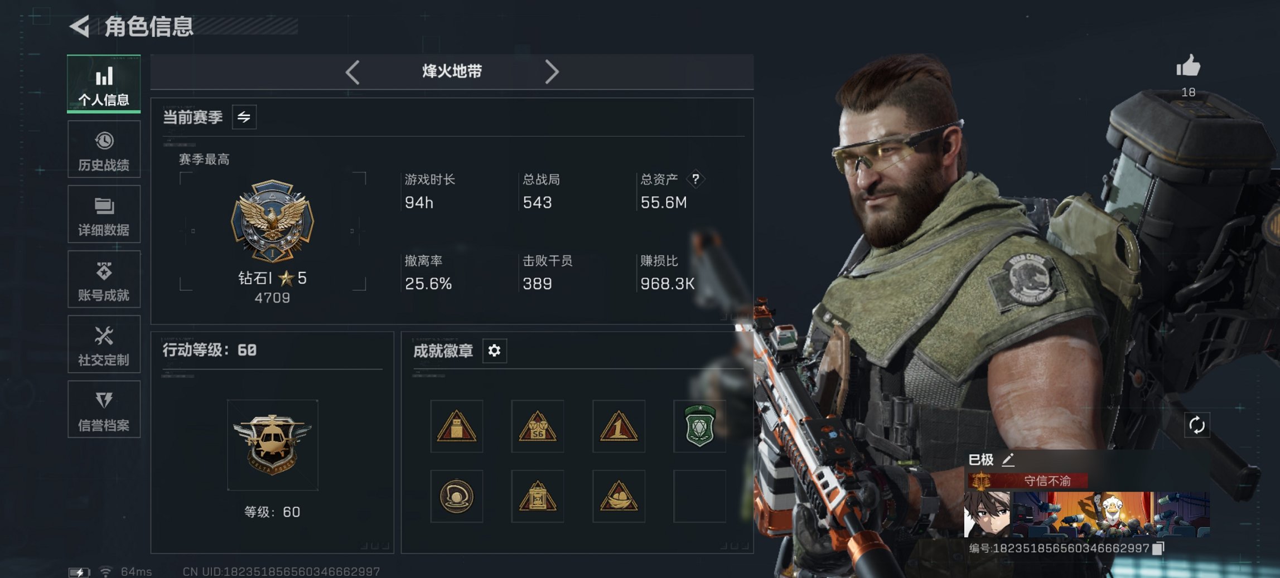Go back using the arrow beside 角色信息
1280x578 pixels.
(x=80, y=26)
